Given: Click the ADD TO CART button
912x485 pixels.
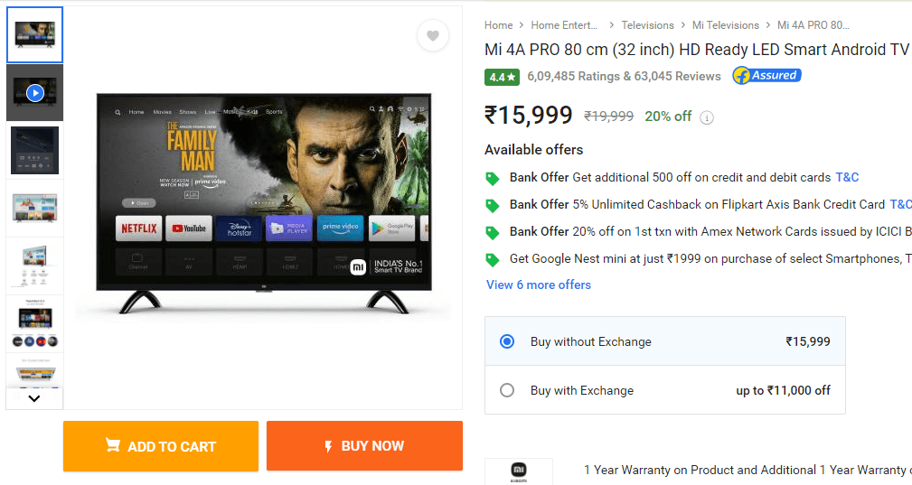Looking at the screenshot, I should 161,446.
